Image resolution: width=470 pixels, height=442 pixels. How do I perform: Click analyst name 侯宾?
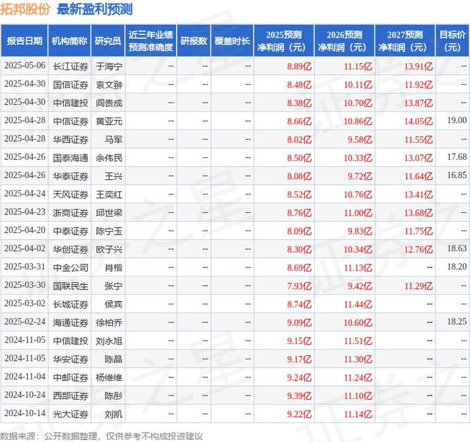point(113,304)
